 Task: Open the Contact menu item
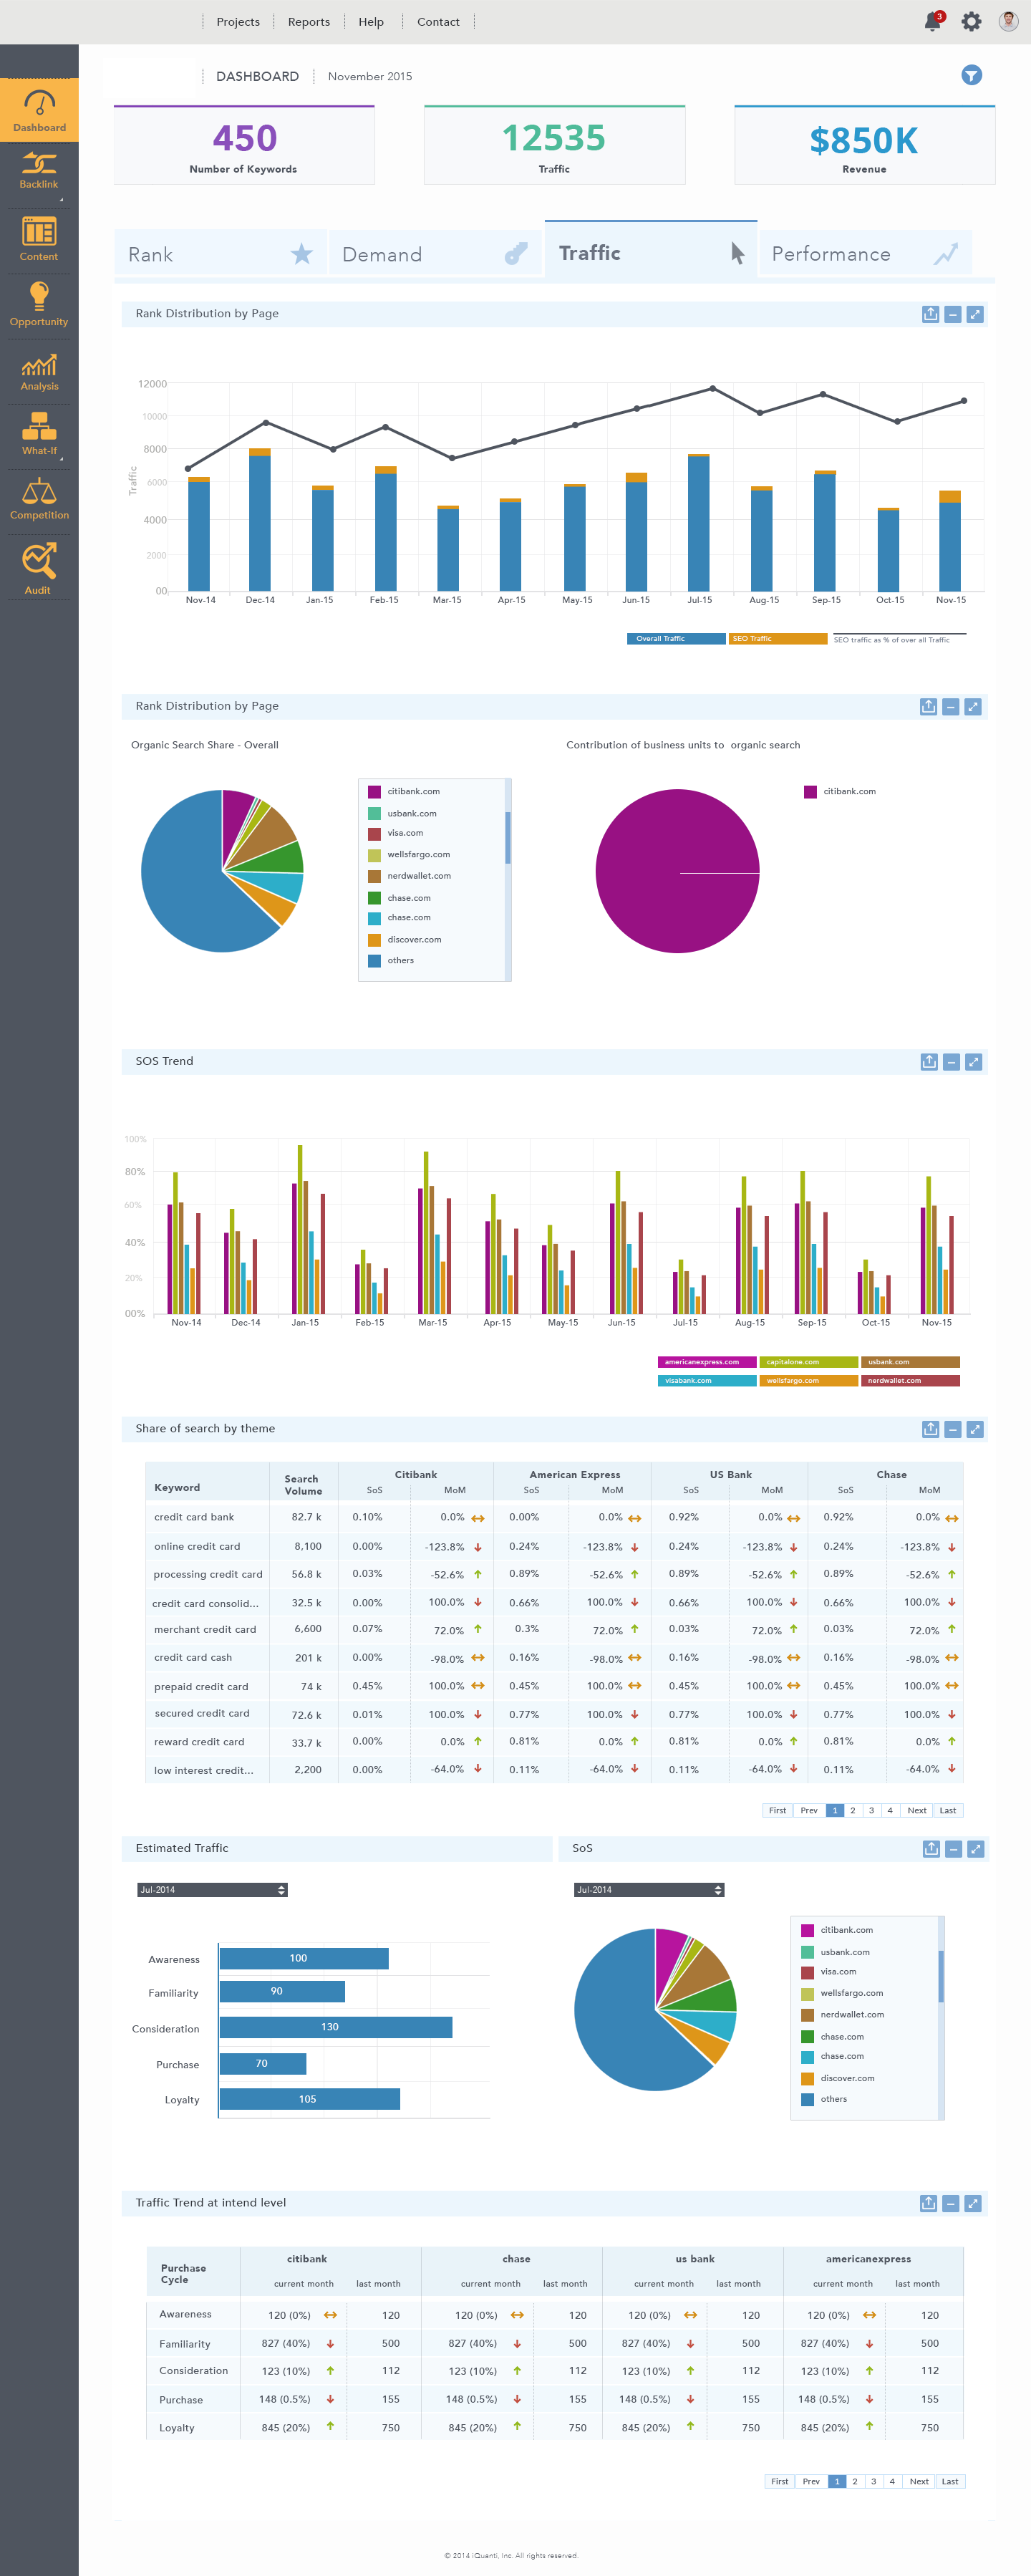tap(438, 22)
